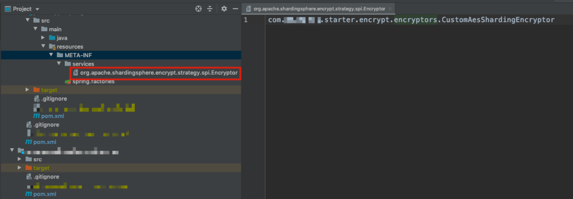Click the locate-in-tree crosshair icon
The height and width of the screenshot is (199, 573).
pos(198,9)
